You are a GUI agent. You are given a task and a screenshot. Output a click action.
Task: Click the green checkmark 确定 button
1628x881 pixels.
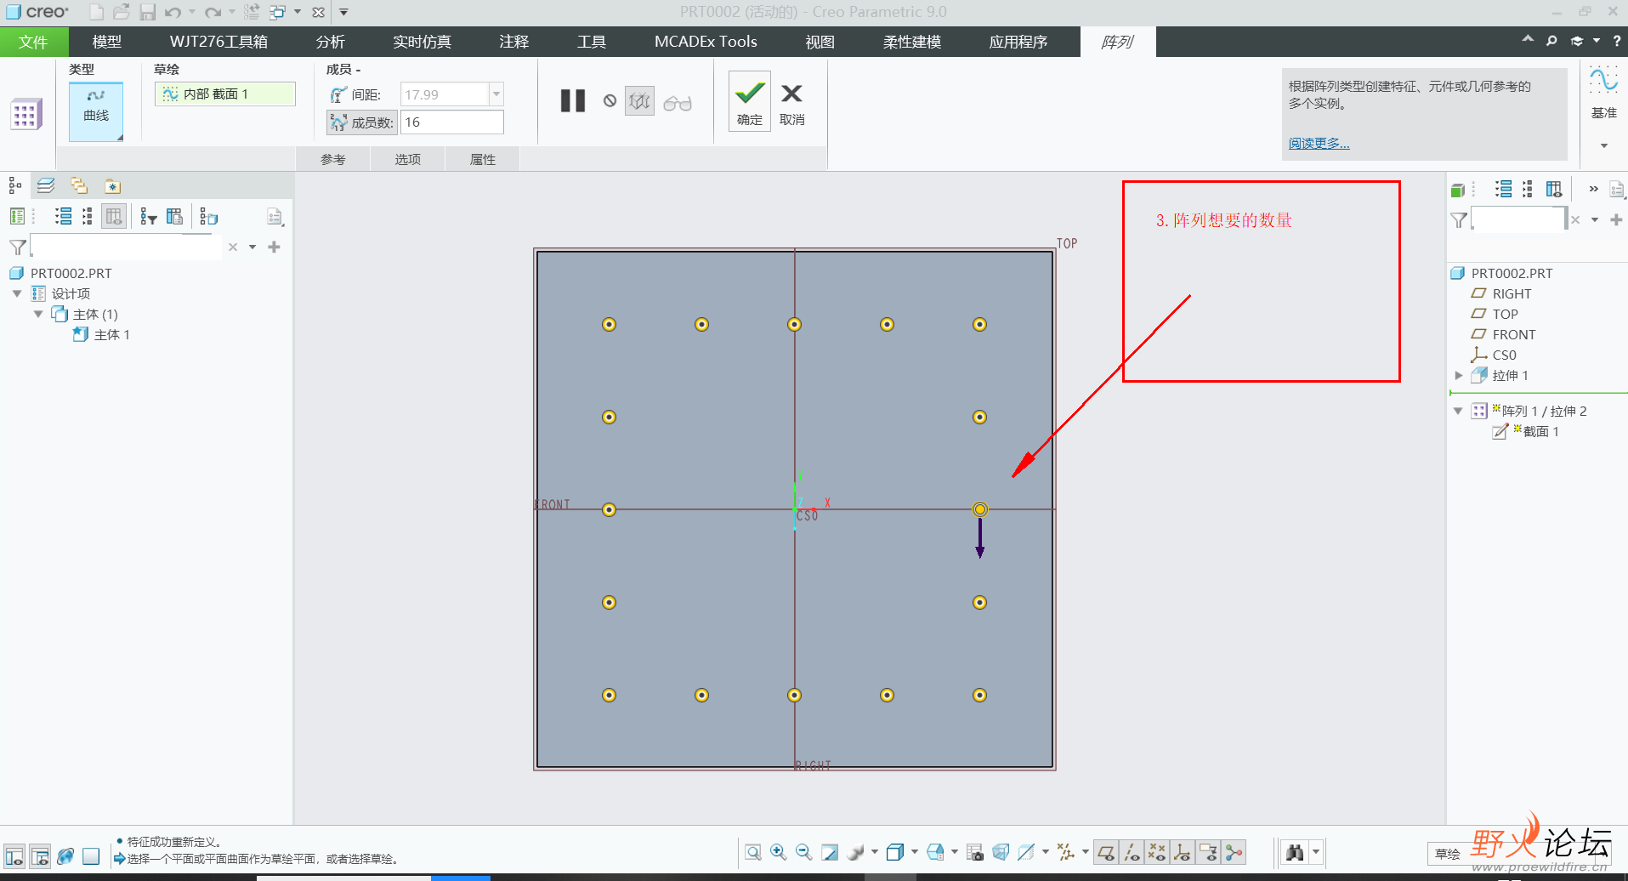click(749, 100)
